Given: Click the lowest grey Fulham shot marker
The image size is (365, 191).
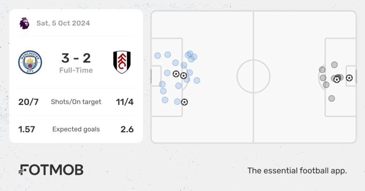Looking at the screenshot, I should coord(332,98).
